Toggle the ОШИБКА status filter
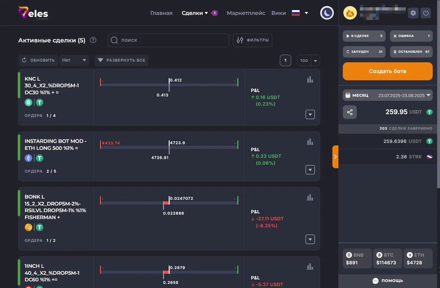The height and width of the screenshot is (288, 440). pos(411,36)
